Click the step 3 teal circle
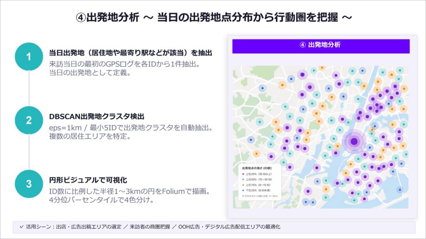This screenshot has height=239, width=426. click(x=29, y=184)
